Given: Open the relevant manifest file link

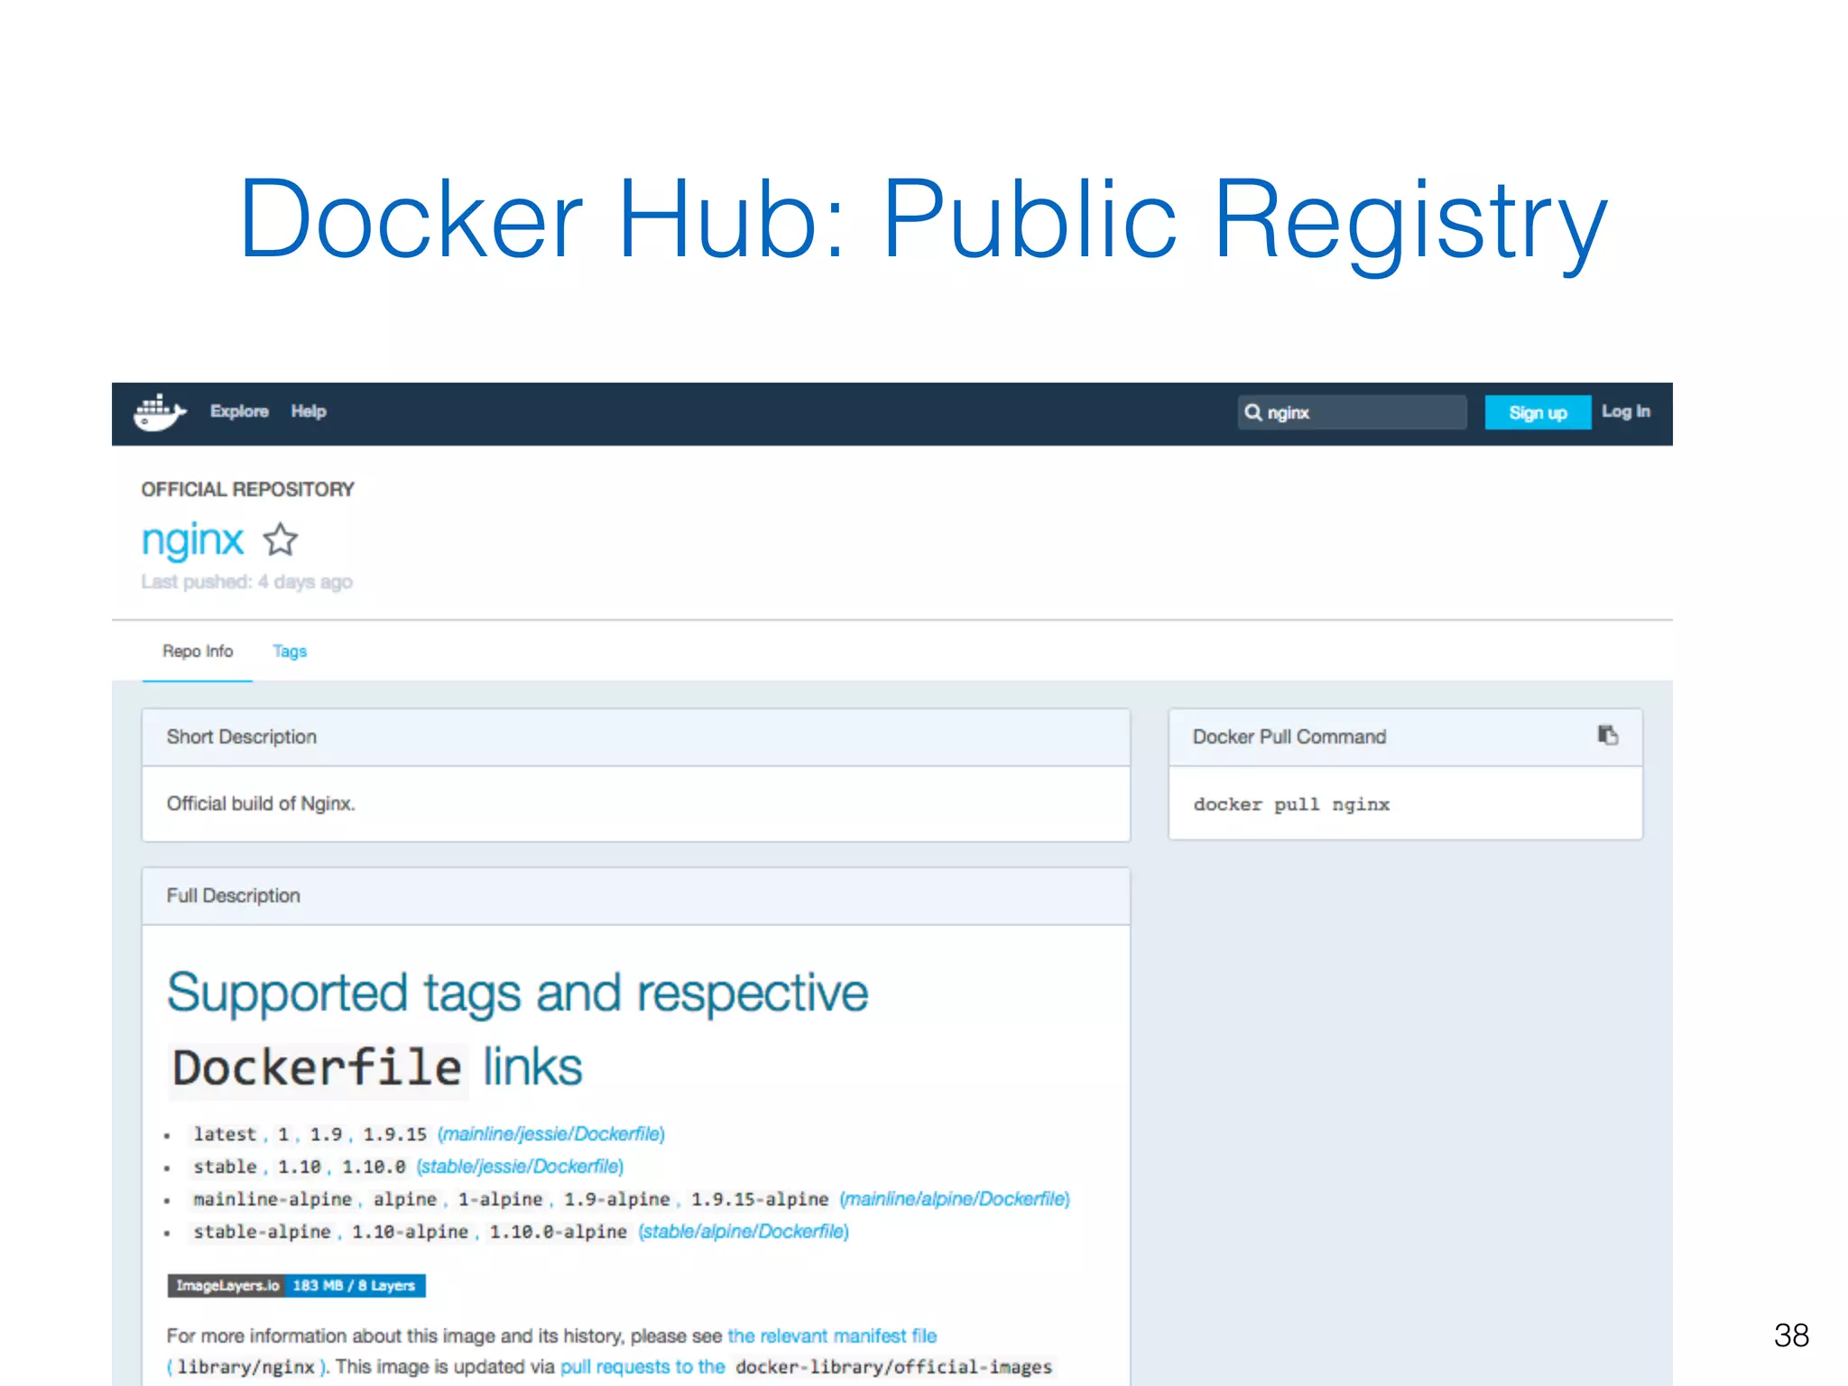Looking at the screenshot, I should (x=832, y=1335).
